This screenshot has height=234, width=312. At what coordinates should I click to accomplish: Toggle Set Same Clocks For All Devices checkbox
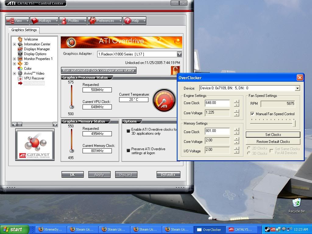271,151
